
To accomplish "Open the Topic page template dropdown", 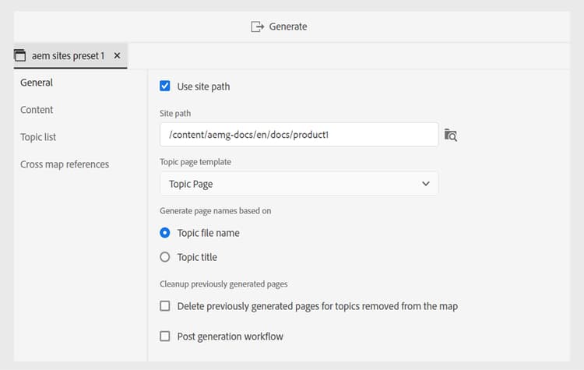I will pyautogui.click(x=298, y=184).
